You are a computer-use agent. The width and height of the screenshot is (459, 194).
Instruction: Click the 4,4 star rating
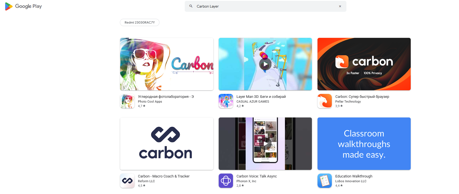[339, 186]
